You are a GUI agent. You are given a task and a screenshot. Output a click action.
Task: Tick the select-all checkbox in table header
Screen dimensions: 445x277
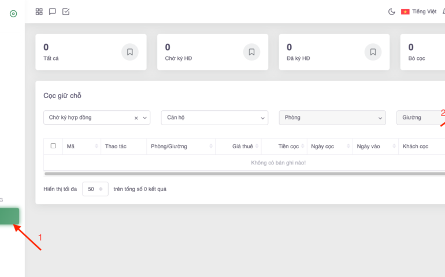coord(53,146)
